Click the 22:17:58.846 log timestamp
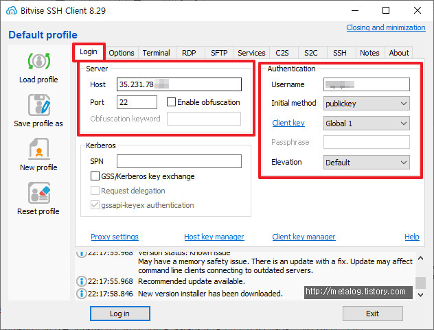This screenshot has width=434, height=330. (x=111, y=294)
